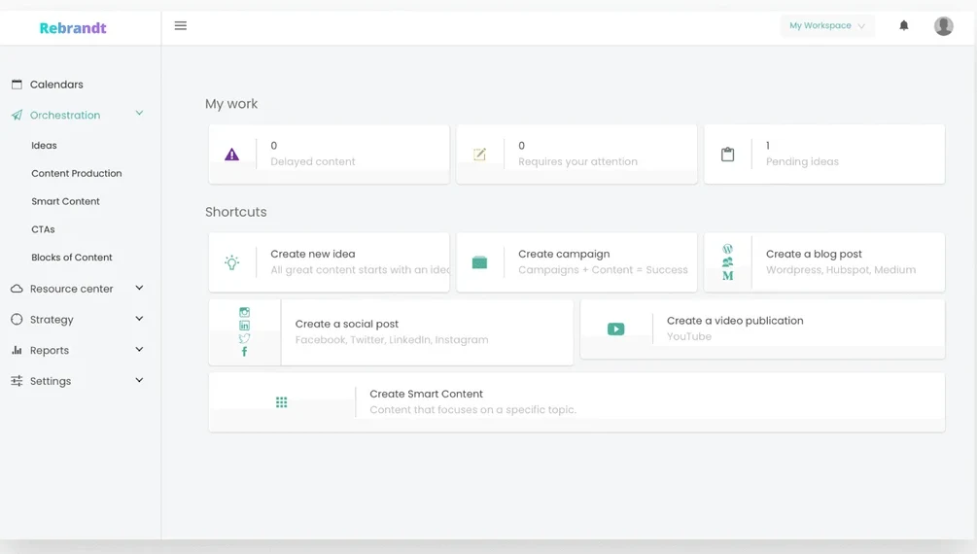The image size is (977, 554).
Task: Select Reports in sidebar
Action: click(x=50, y=350)
